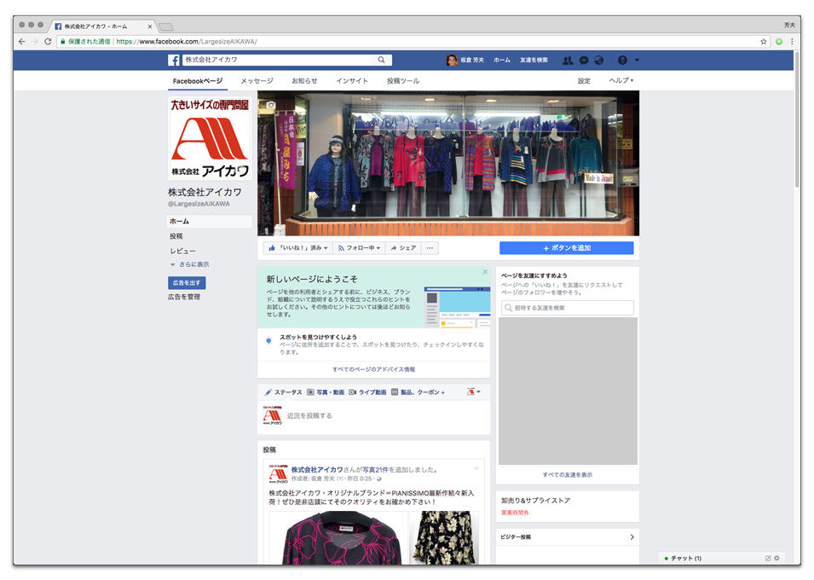Open すべてのページのアドバイス情報 link
The height and width of the screenshot is (580, 814).
coord(374,369)
